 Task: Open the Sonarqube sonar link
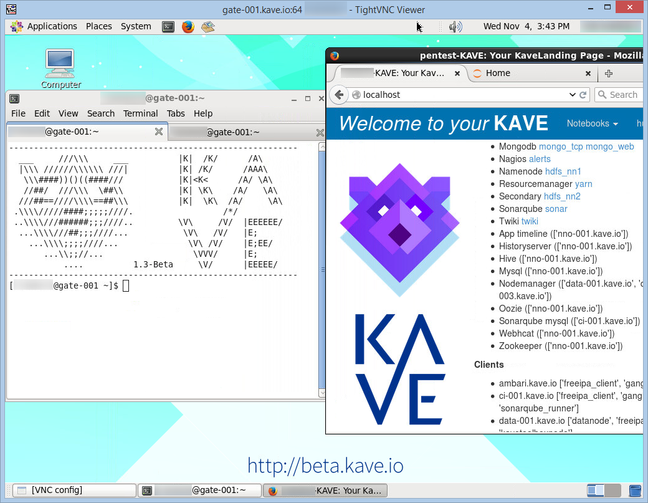[556, 209]
